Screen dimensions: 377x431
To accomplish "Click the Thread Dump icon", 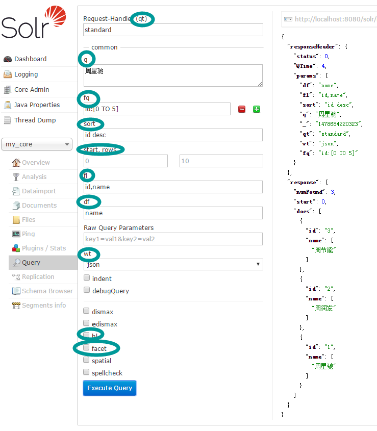I will [8, 120].
